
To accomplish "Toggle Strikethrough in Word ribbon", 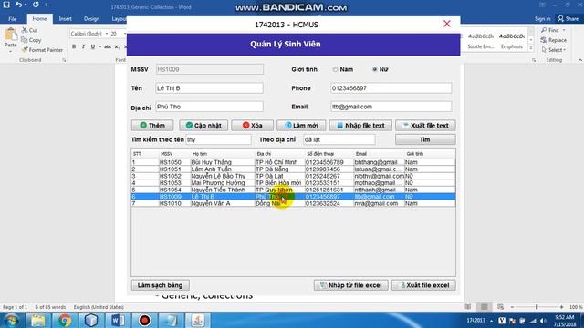I will tap(108, 46).
